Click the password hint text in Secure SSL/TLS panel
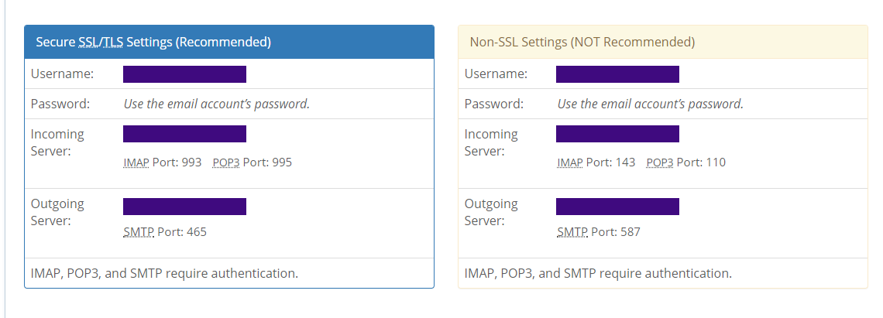This screenshot has height=318, width=883. 217,104
